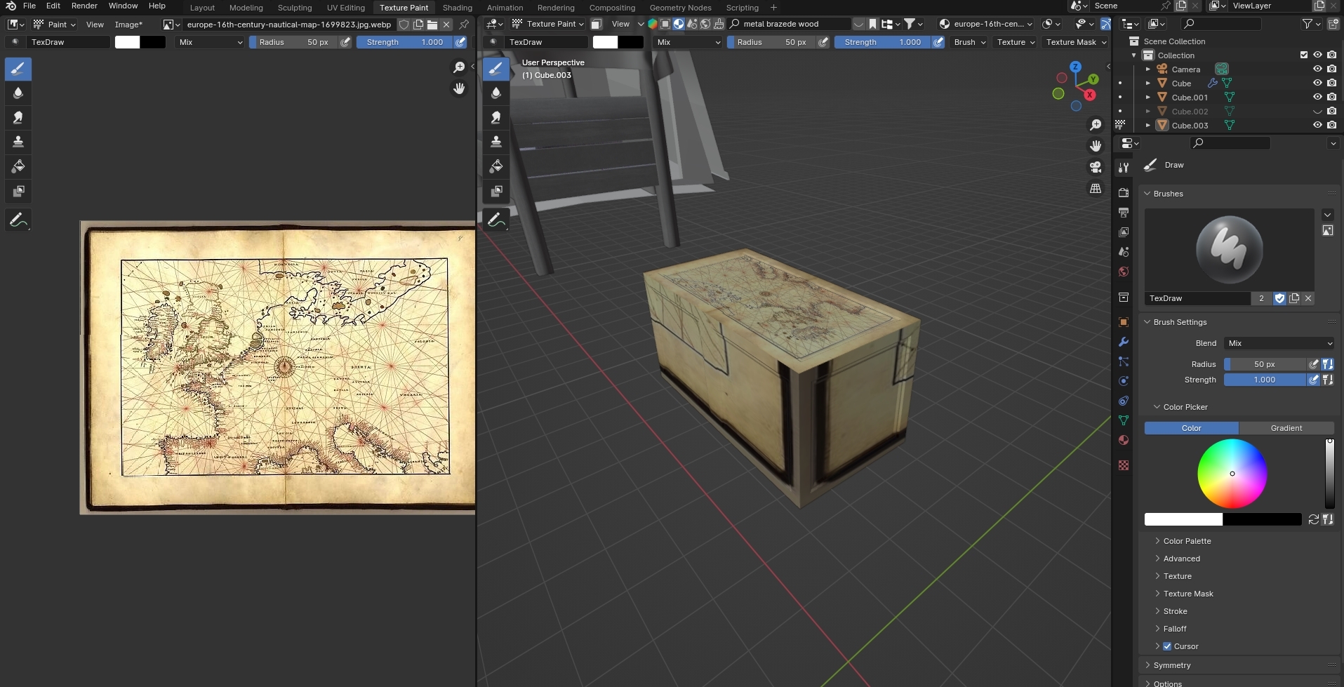This screenshot has width=1344, height=687.
Task: Open the outliner filter dropdown
Action: point(1310,24)
